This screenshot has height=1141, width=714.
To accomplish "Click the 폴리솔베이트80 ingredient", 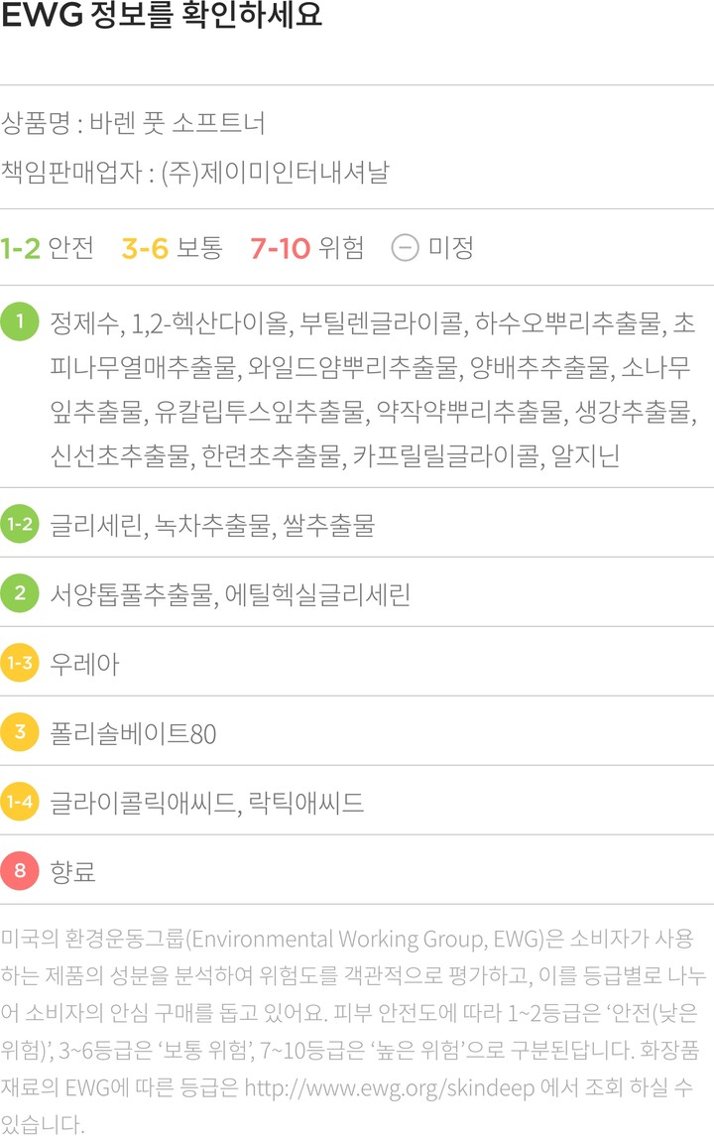I will click(133, 733).
